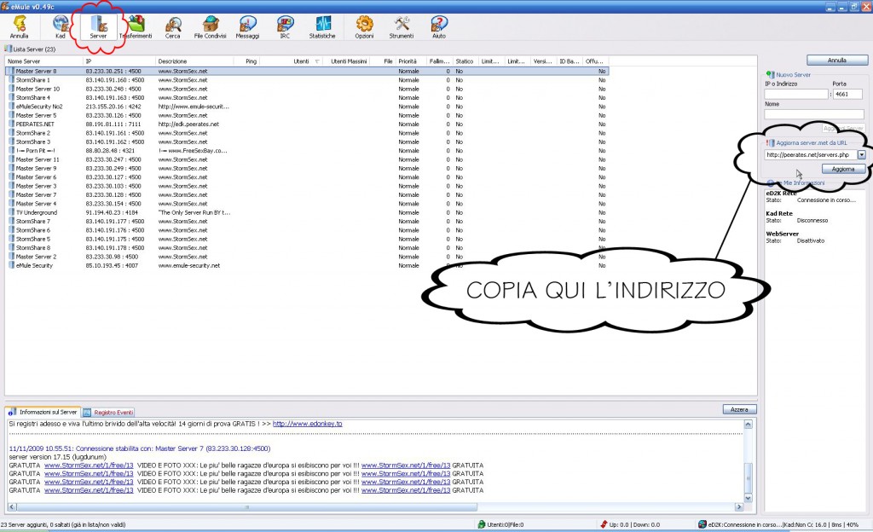This screenshot has height=532, width=873.
Task: Click the status bar upload/download icon
Action: tap(604, 524)
